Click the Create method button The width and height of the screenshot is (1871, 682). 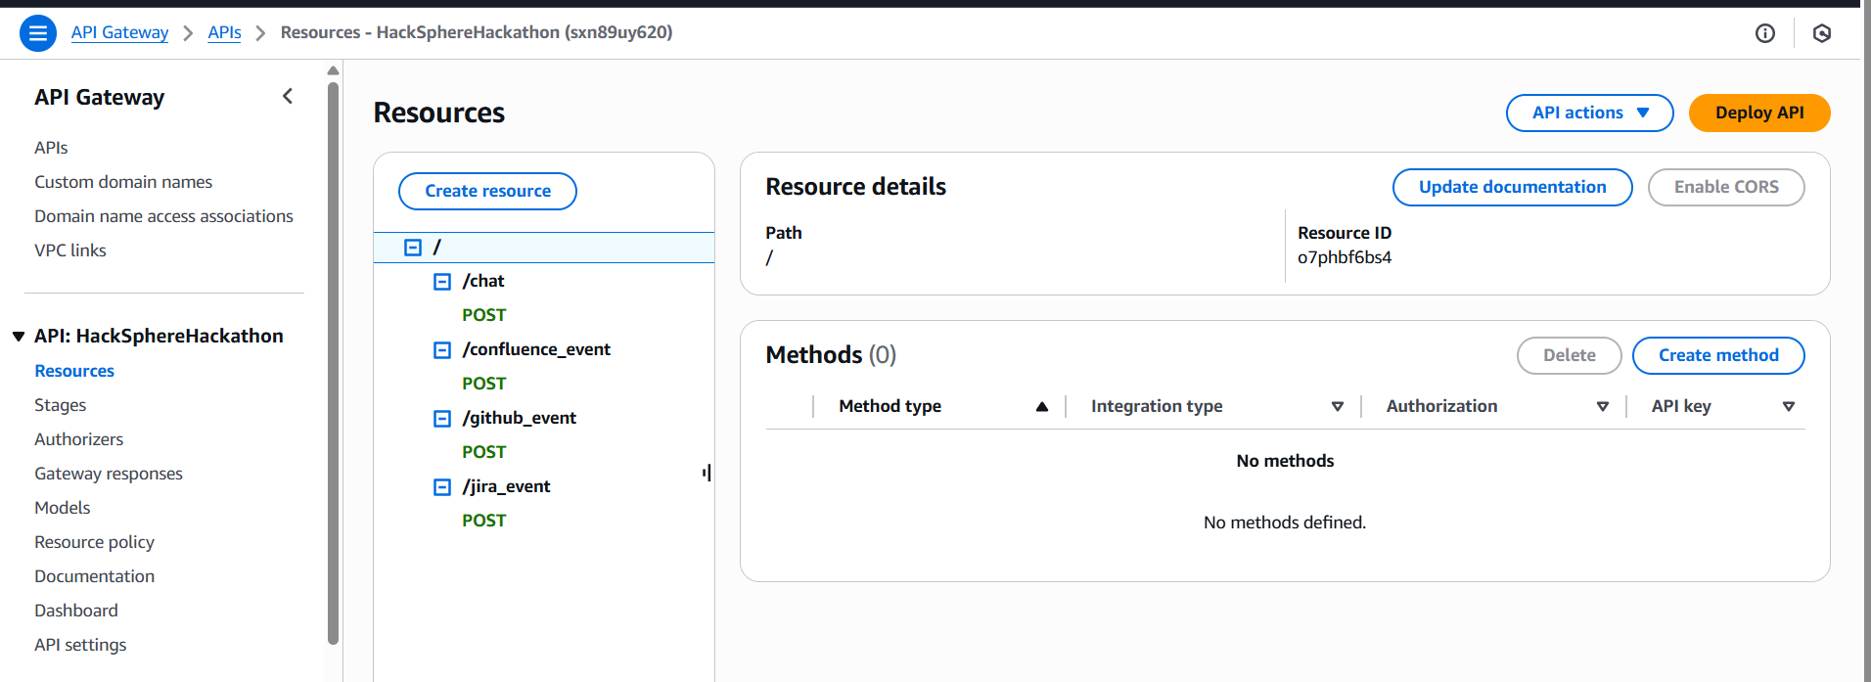pyautogui.click(x=1717, y=355)
